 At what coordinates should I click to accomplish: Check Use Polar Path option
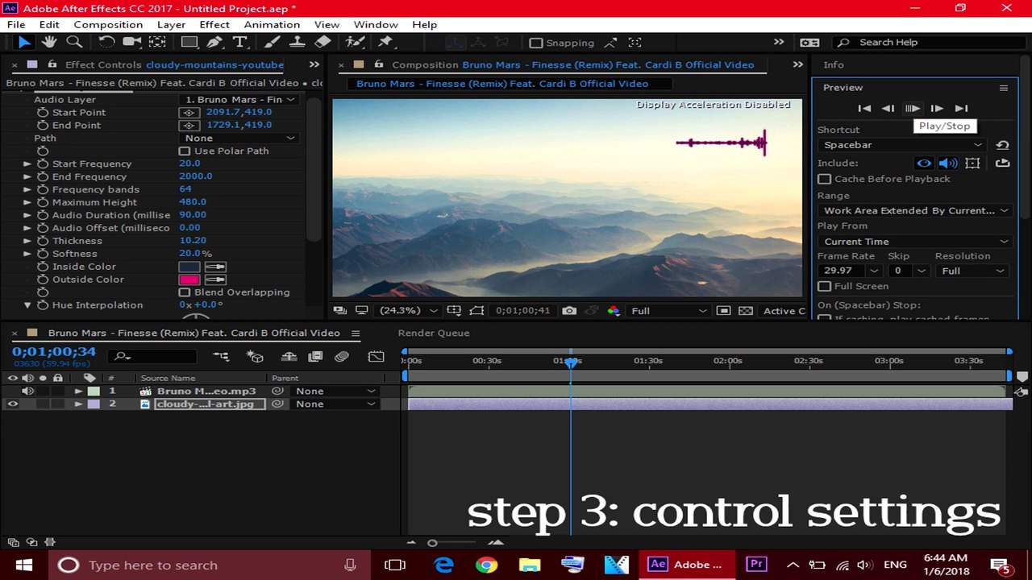click(x=185, y=151)
